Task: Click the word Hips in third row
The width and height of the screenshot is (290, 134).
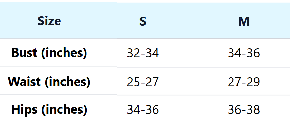Action: (x=24, y=109)
